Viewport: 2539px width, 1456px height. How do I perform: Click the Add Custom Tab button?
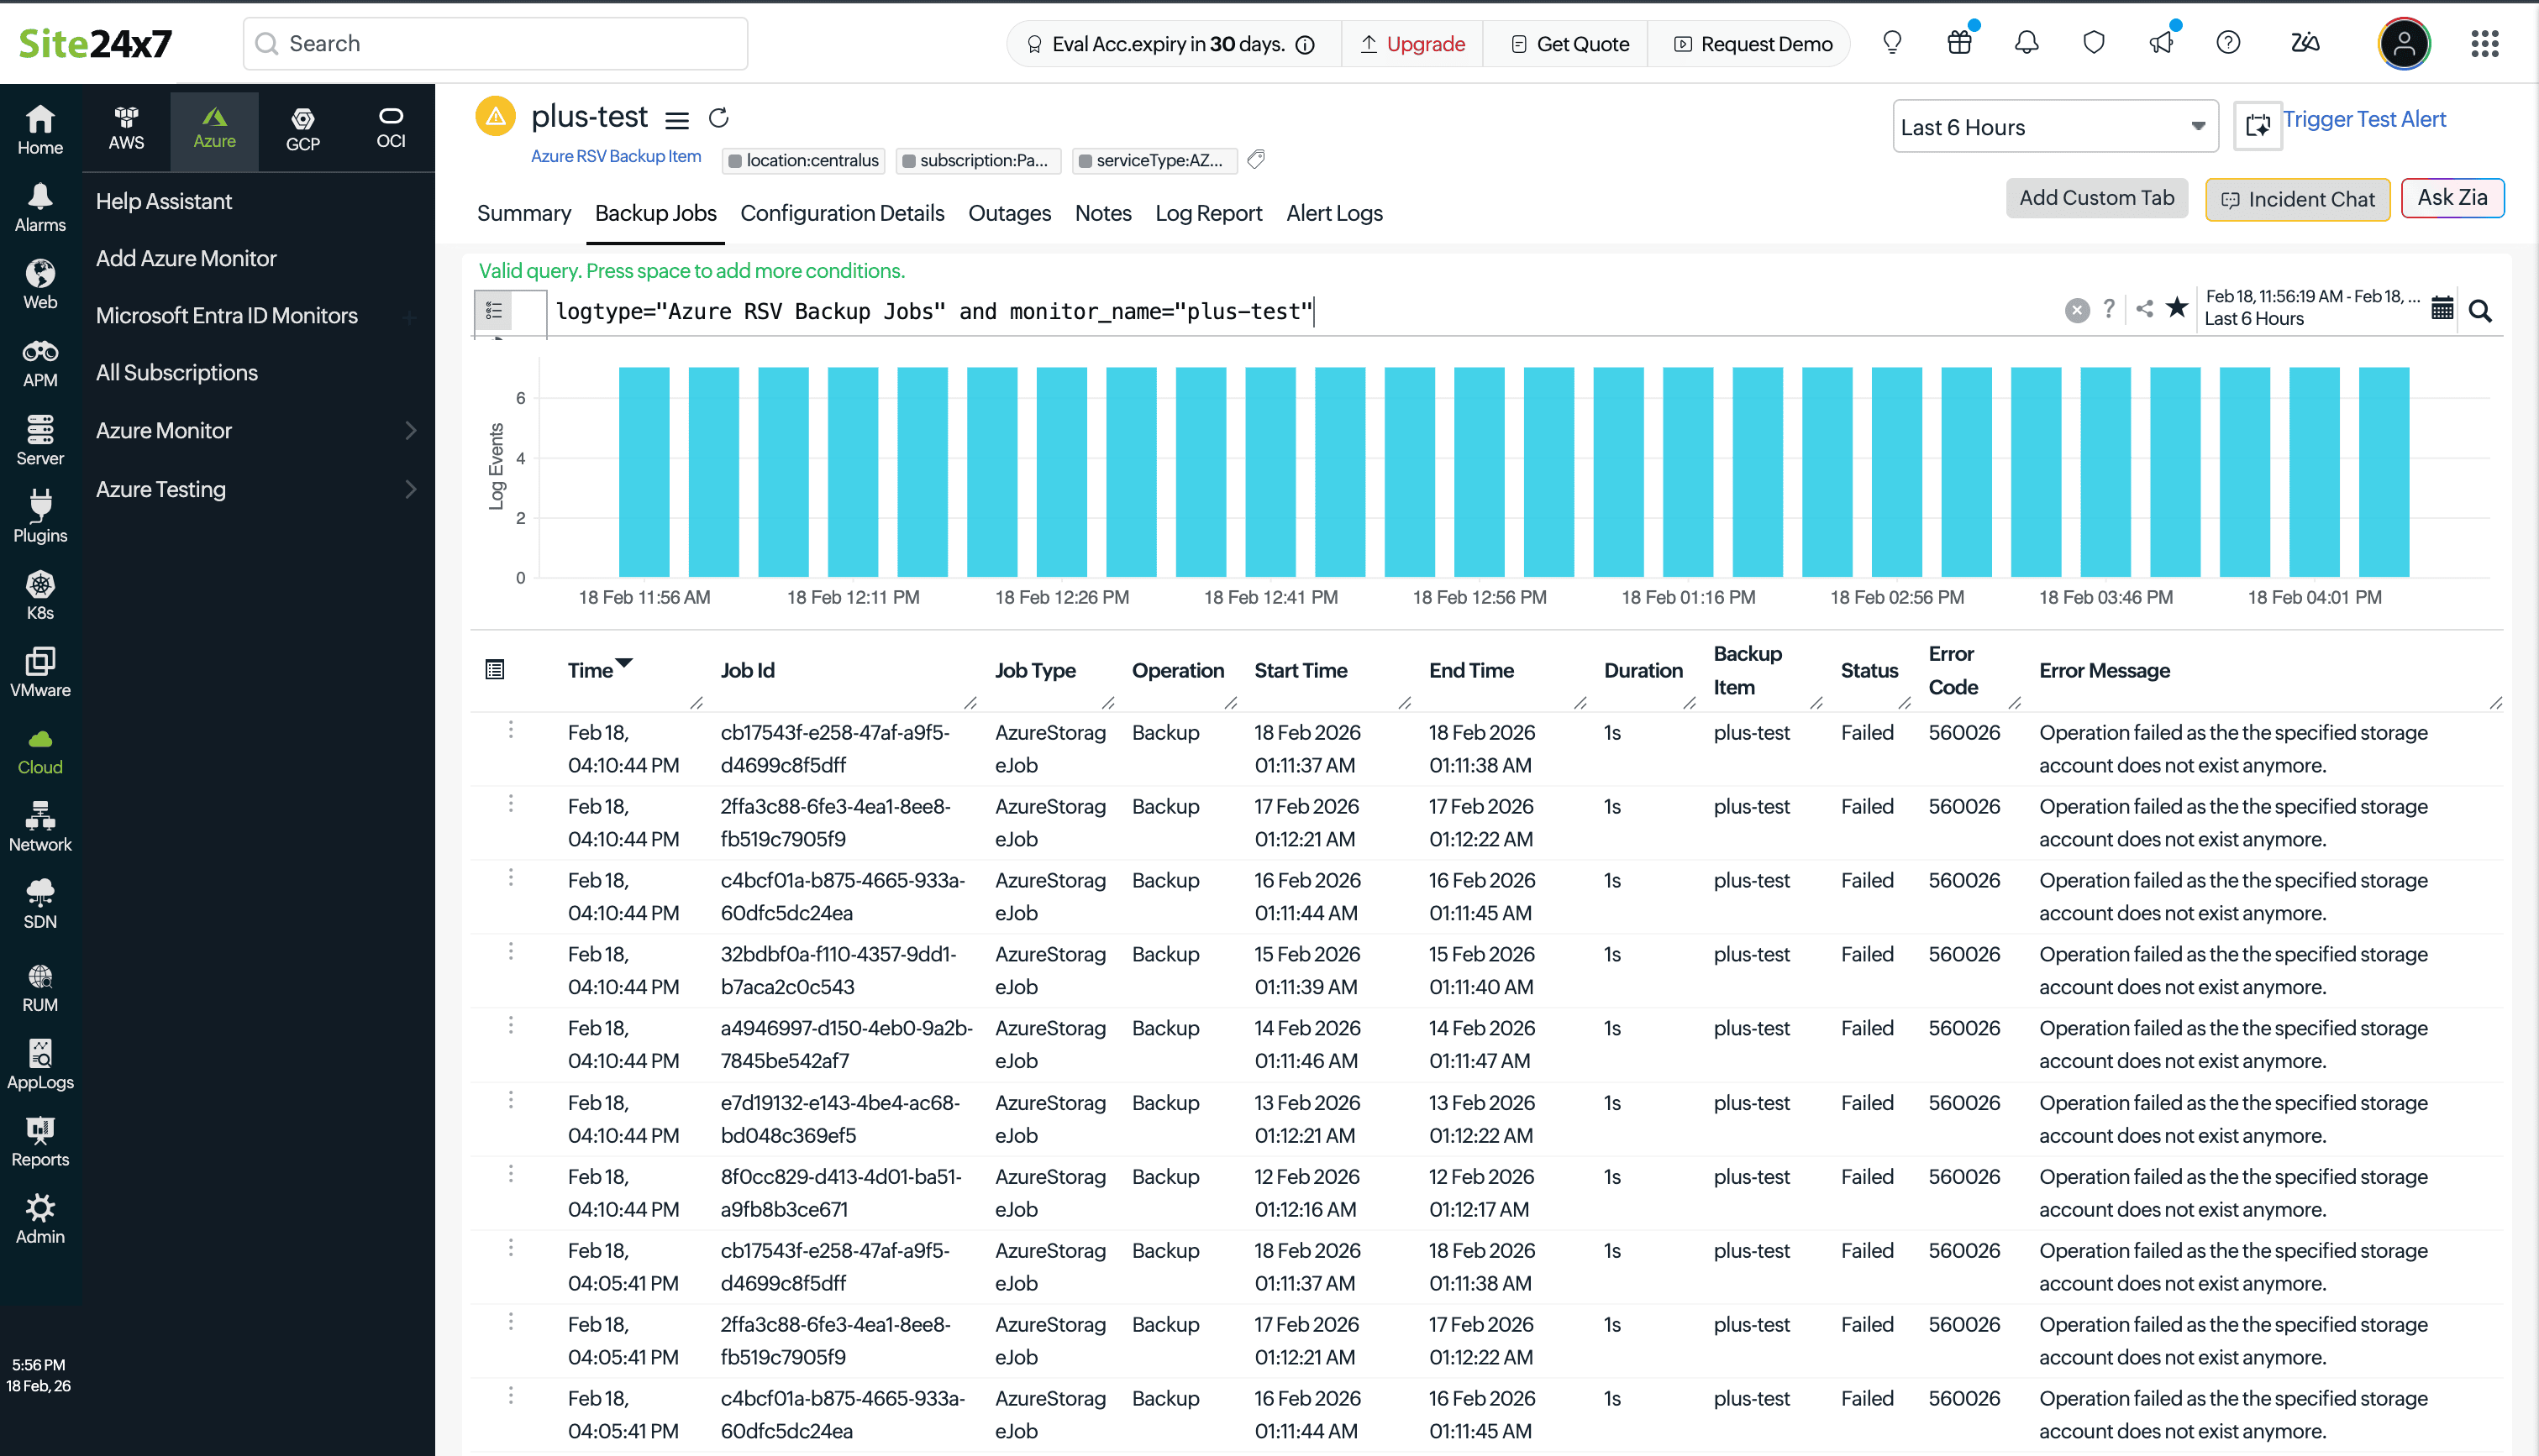(2097, 198)
